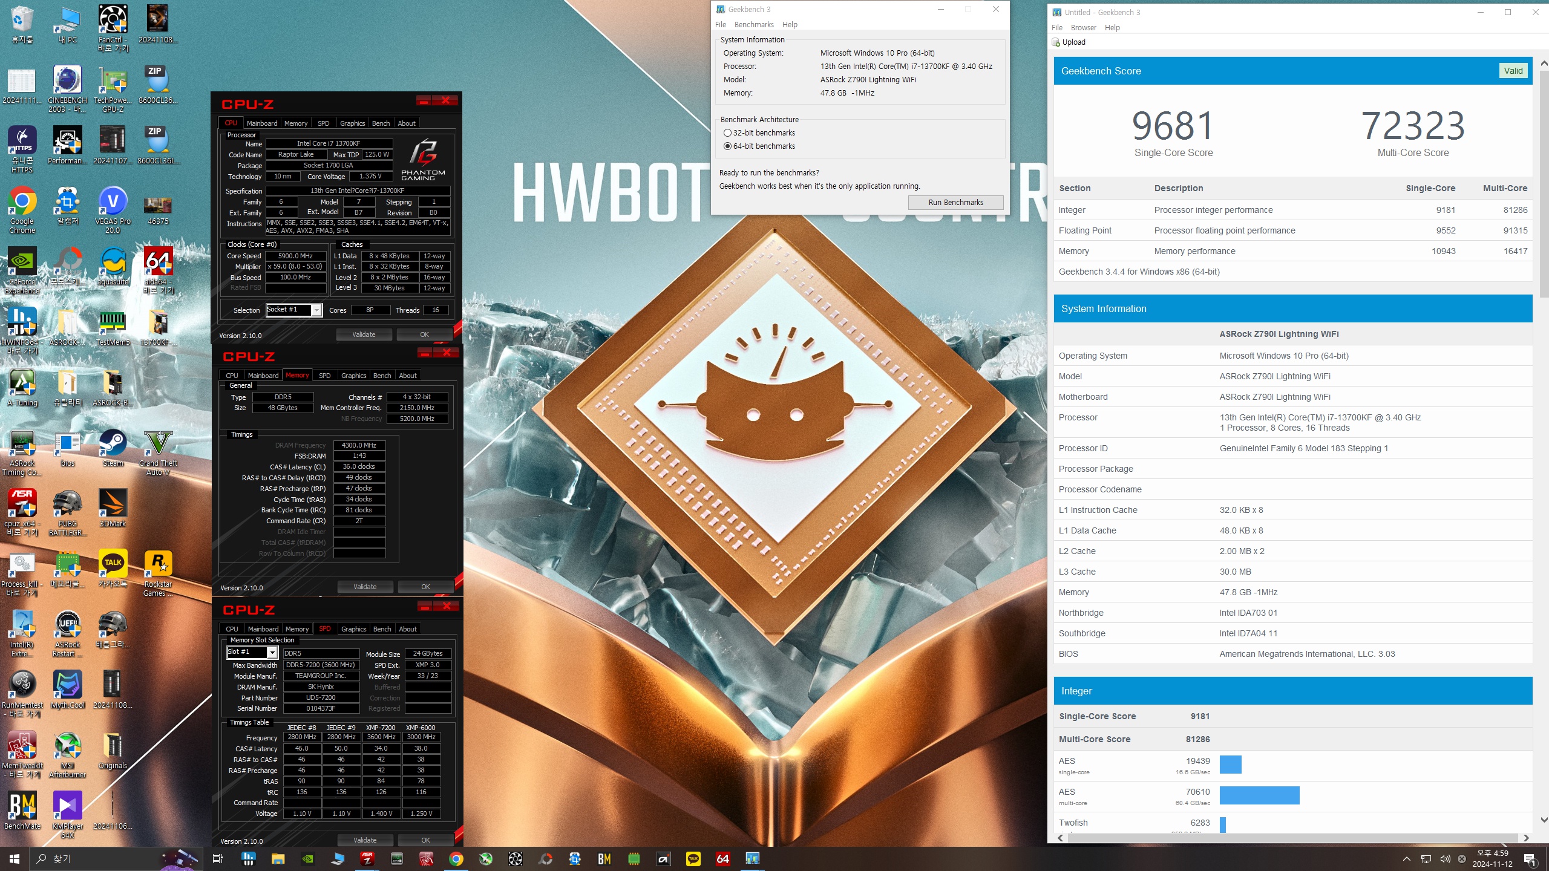Open GeForce Experience desktop icon

[x=22, y=270]
